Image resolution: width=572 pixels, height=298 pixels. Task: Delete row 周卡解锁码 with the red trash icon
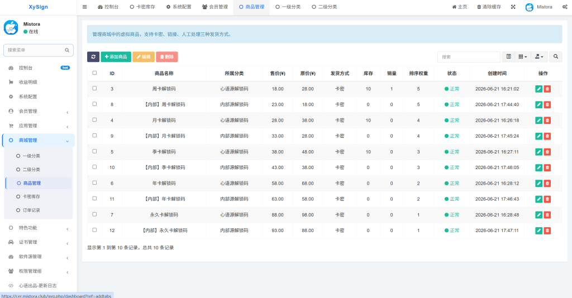coord(547,89)
